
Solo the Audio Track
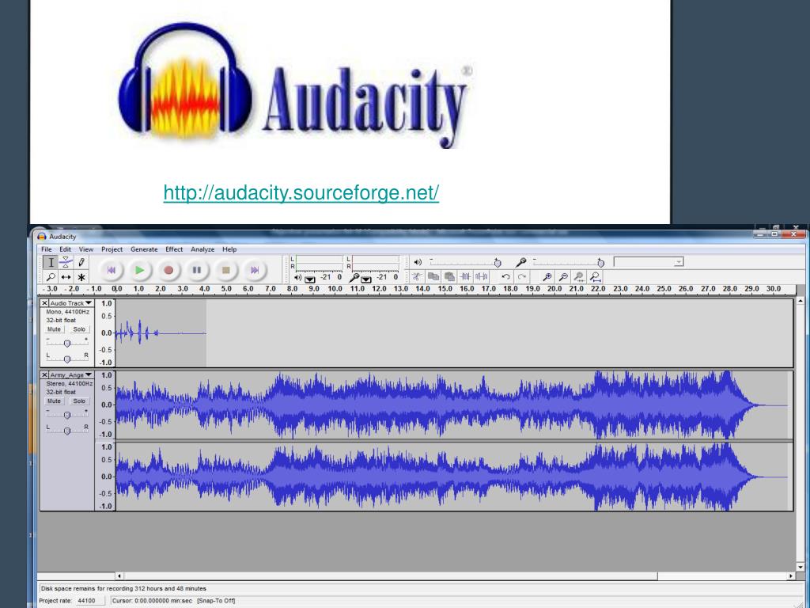click(x=79, y=329)
